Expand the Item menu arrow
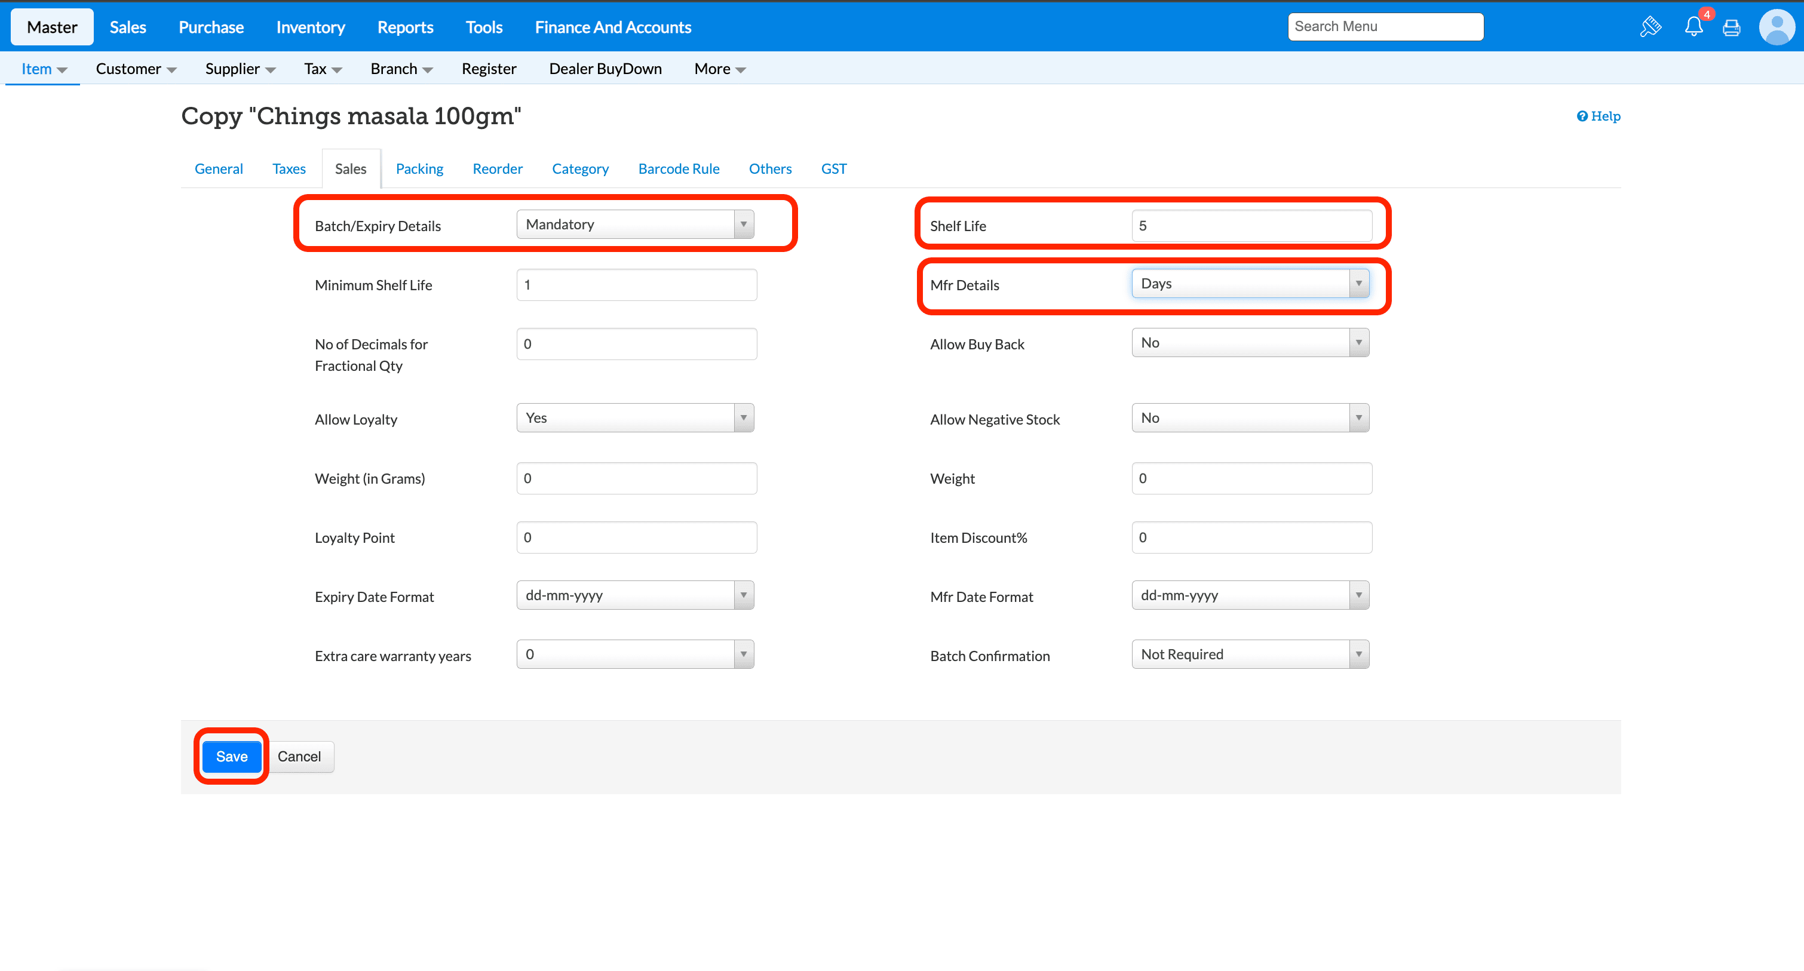 62,69
